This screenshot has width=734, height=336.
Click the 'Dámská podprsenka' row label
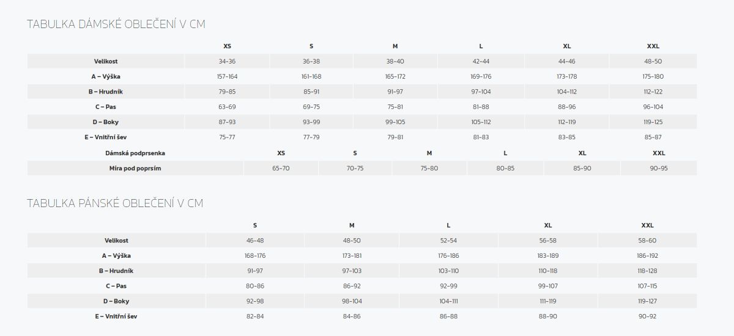(135, 153)
